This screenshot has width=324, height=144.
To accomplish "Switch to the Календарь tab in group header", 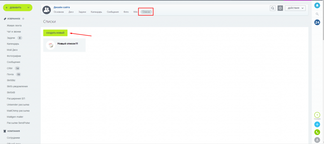I will coord(96,12).
